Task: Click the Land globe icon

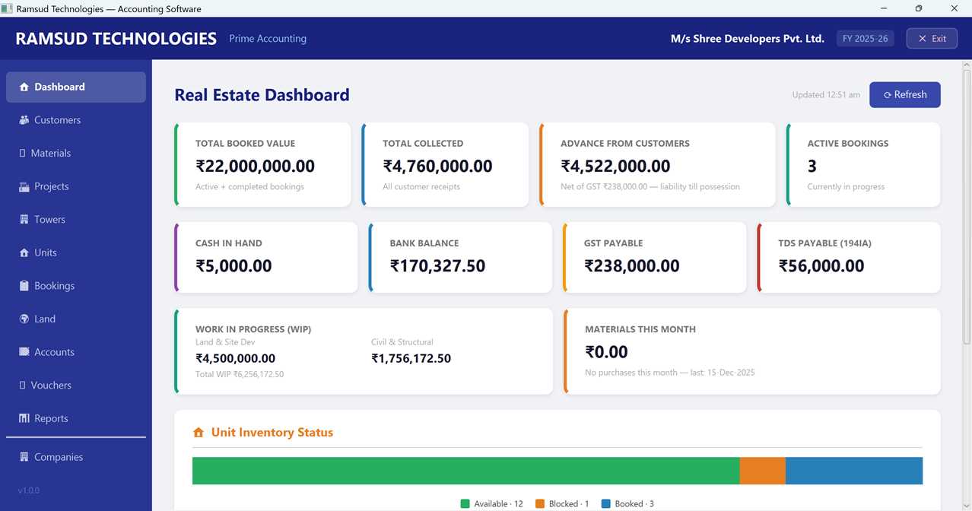Action: (24, 319)
